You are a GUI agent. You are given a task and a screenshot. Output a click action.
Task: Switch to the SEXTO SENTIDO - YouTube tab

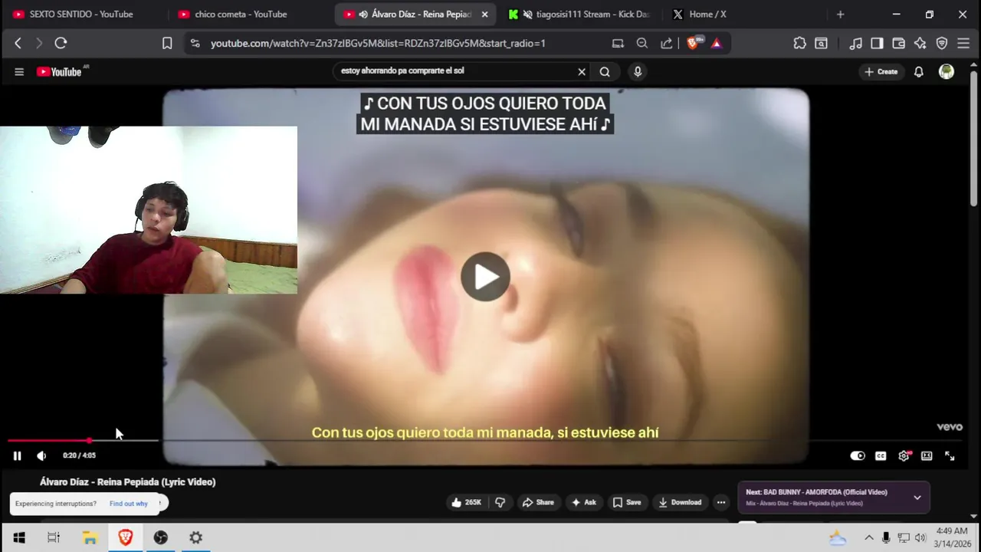click(x=80, y=14)
